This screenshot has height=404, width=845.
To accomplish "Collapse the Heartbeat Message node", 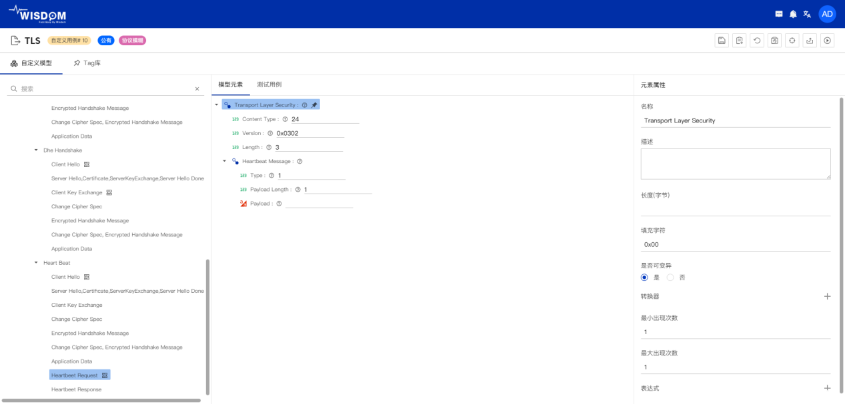I will [225, 161].
